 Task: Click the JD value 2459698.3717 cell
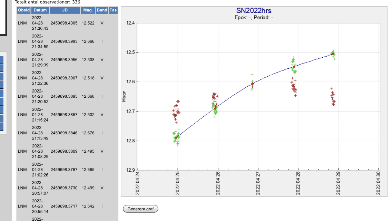[x=64, y=206]
